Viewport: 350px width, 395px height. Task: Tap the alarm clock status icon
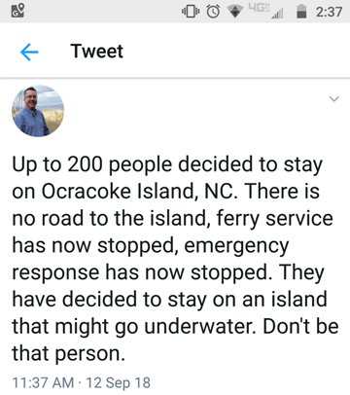coord(213,12)
